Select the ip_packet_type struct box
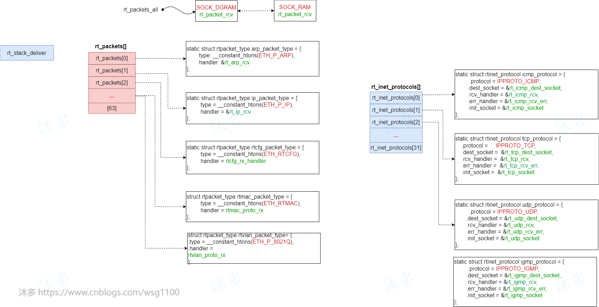 [252, 108]
